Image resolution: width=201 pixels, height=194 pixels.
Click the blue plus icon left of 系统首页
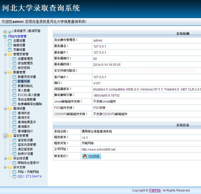(10, 31)
